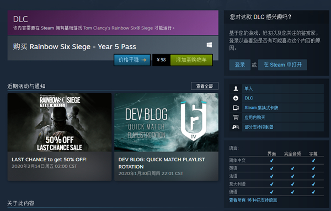Click the single-player person icon
Viewport: 331px width, 211px height.
click(x=236, y=88)
